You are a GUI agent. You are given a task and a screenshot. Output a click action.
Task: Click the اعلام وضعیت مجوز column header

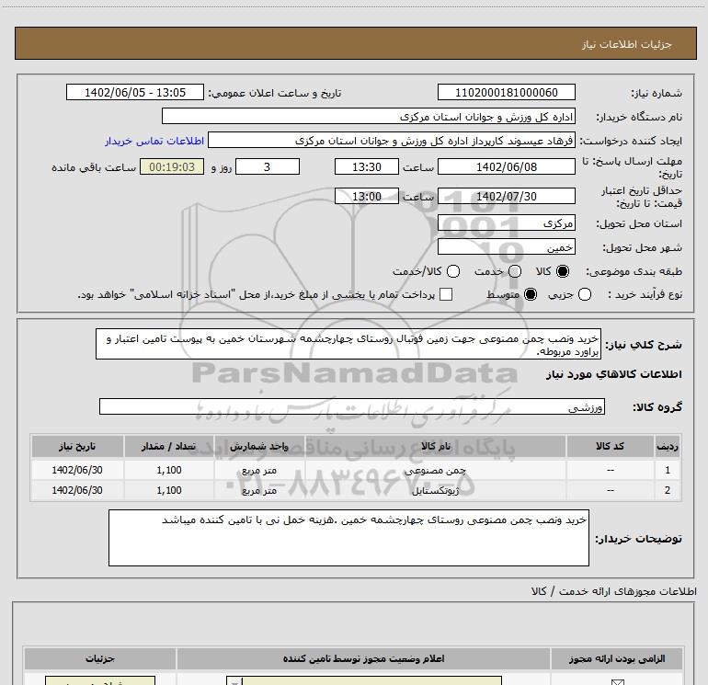coord(363,659)
